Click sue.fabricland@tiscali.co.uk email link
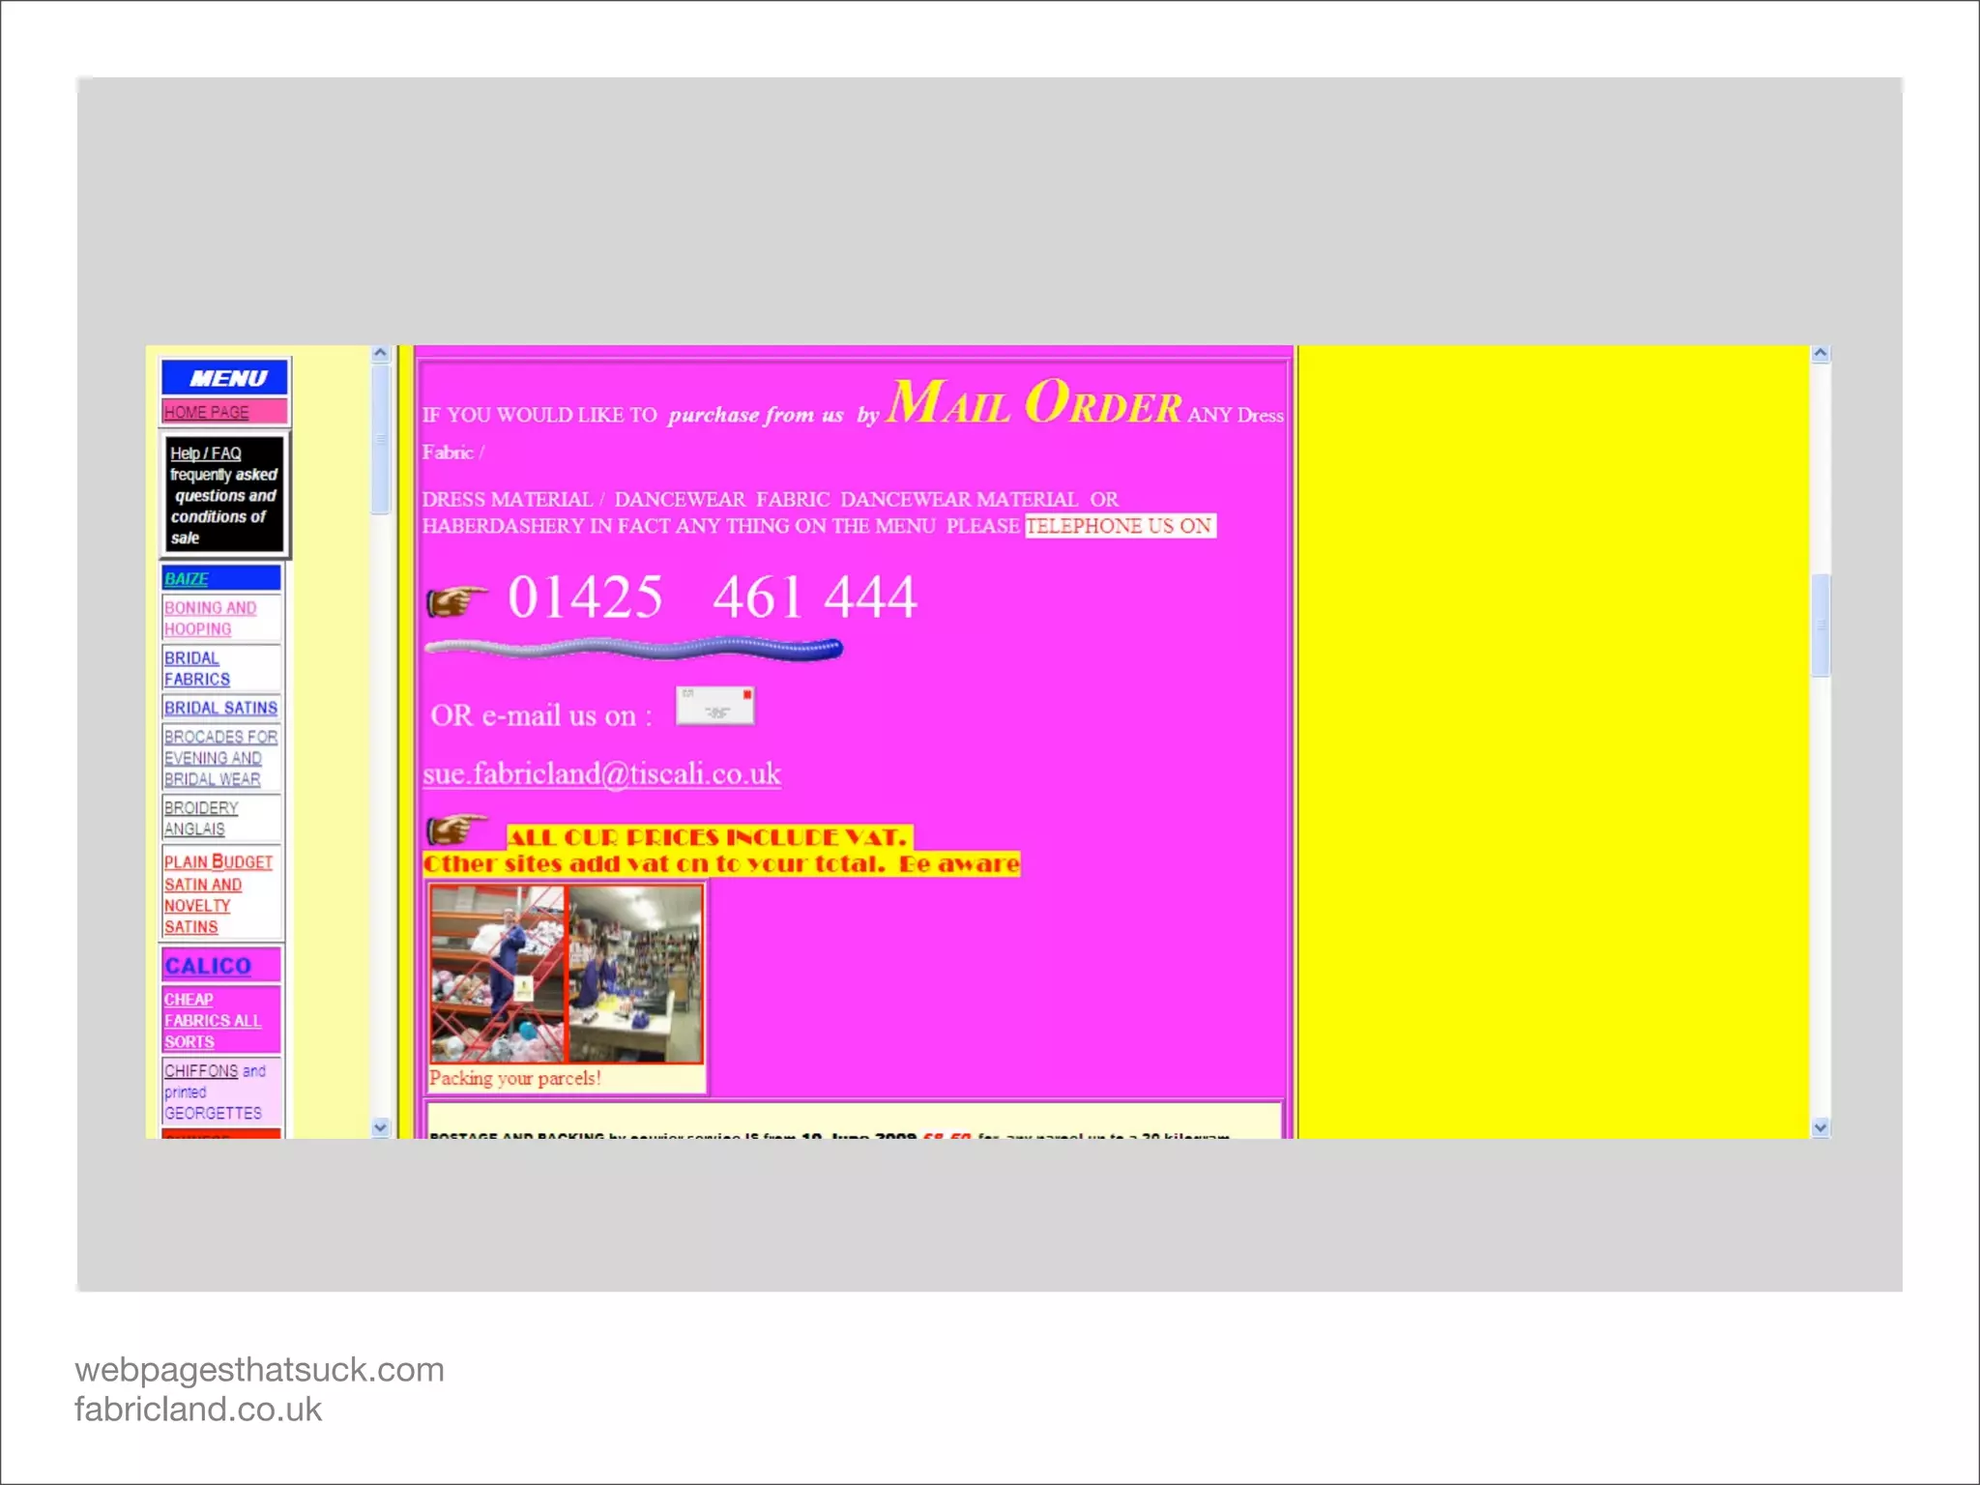1980x1485 pixels. click(601, 773)
